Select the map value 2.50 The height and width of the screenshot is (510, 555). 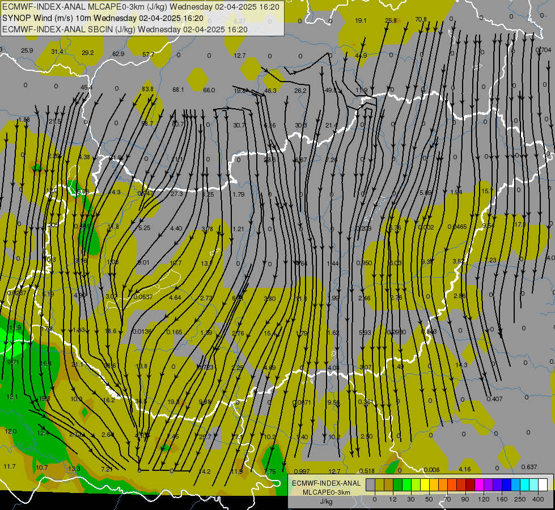[x=366, y=436]
